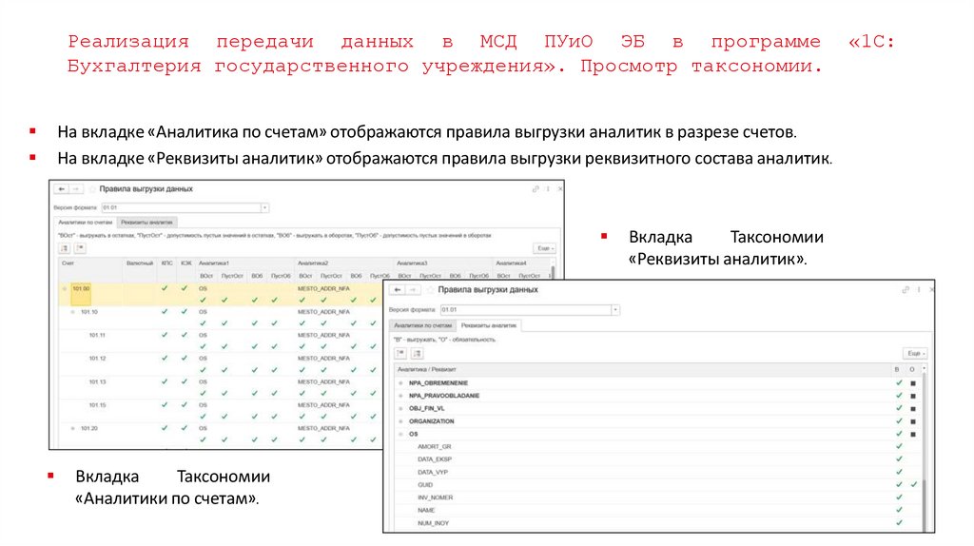Toggle КПС checkmark in row 101.12

pyautogui.click(x=165, y=359)
